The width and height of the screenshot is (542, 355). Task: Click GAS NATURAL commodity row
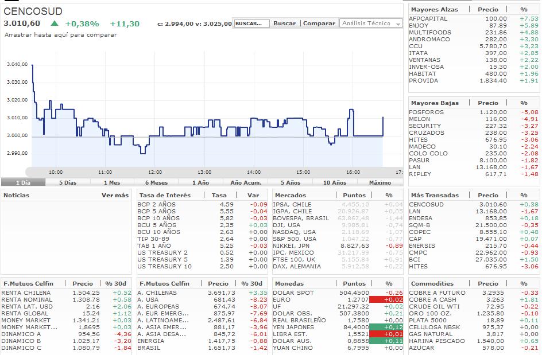[474, 334]
